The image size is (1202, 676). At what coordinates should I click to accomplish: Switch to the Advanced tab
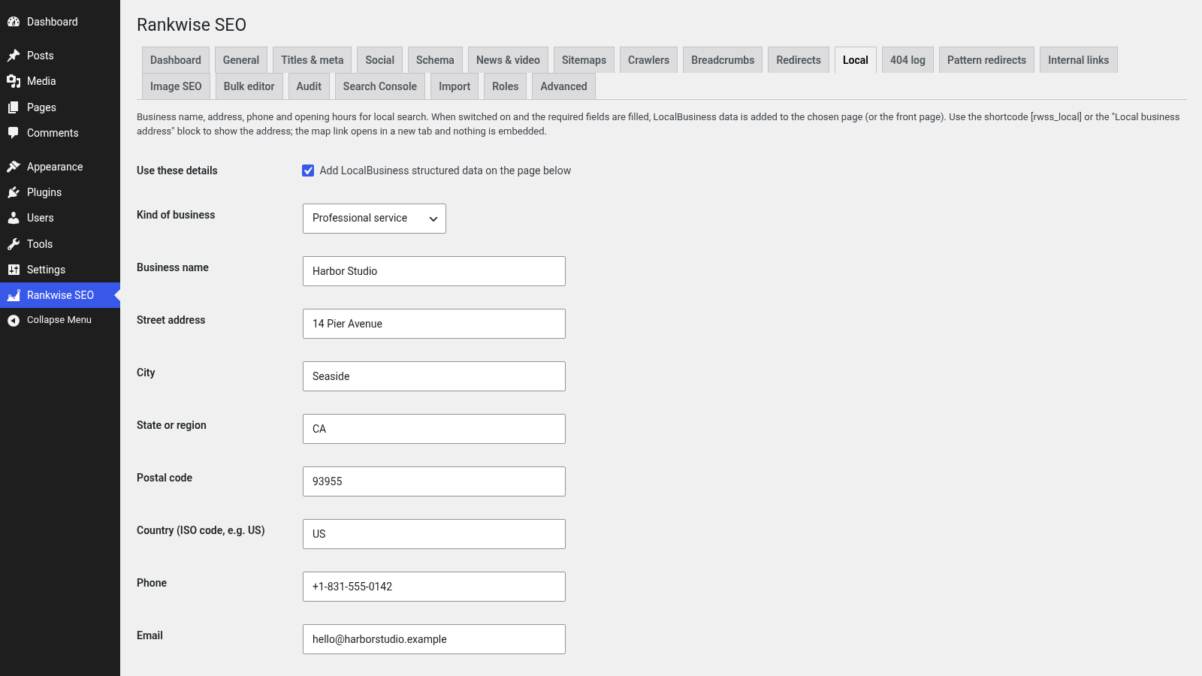tap(563, 86)
